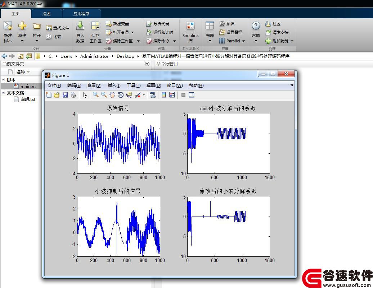Image resolution: width=373 pixels, height=288 pixels.
Task: Select the Rotate 3D tool
Action: [x=121, y=95]
